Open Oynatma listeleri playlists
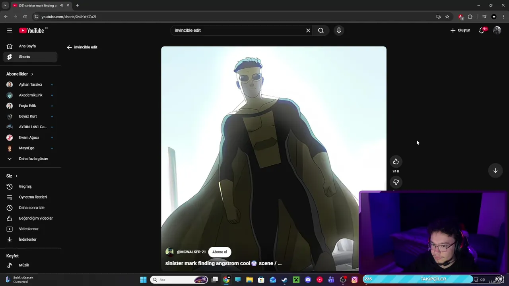 coord(30,197)
